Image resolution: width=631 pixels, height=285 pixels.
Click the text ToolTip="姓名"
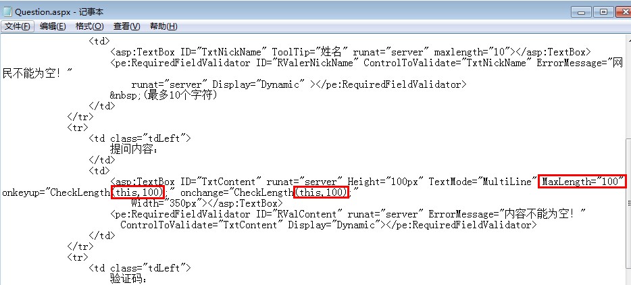(x=307, y=52)
